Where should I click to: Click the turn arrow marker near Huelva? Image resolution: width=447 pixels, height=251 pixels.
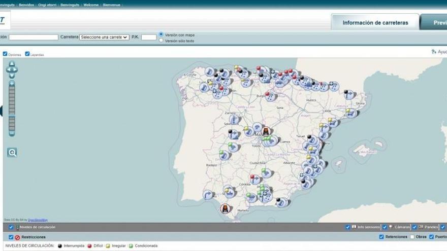point(208,195)
